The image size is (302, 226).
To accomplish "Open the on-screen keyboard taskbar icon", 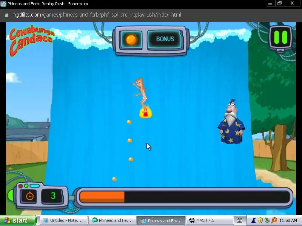I will tap(239, 221).
